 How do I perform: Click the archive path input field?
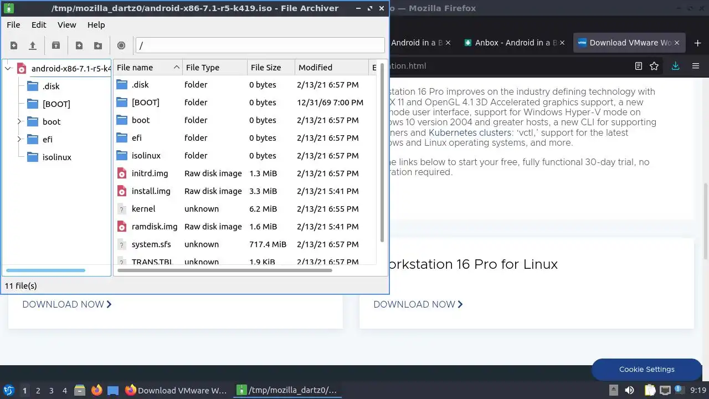coord(260,45)
